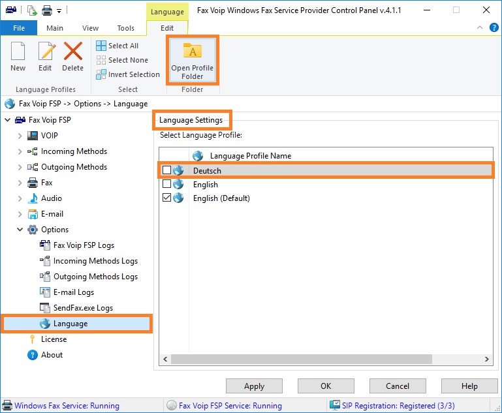Screen dimensions: 502x413
Task: Select the E-mail tree icon
Action: [x=33, y=214]
